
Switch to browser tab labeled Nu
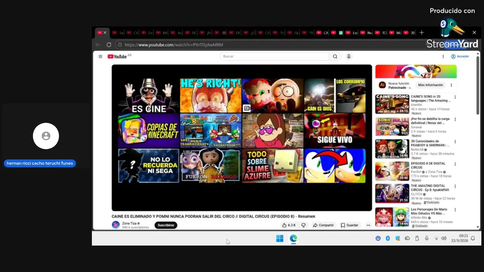point(366,33)
